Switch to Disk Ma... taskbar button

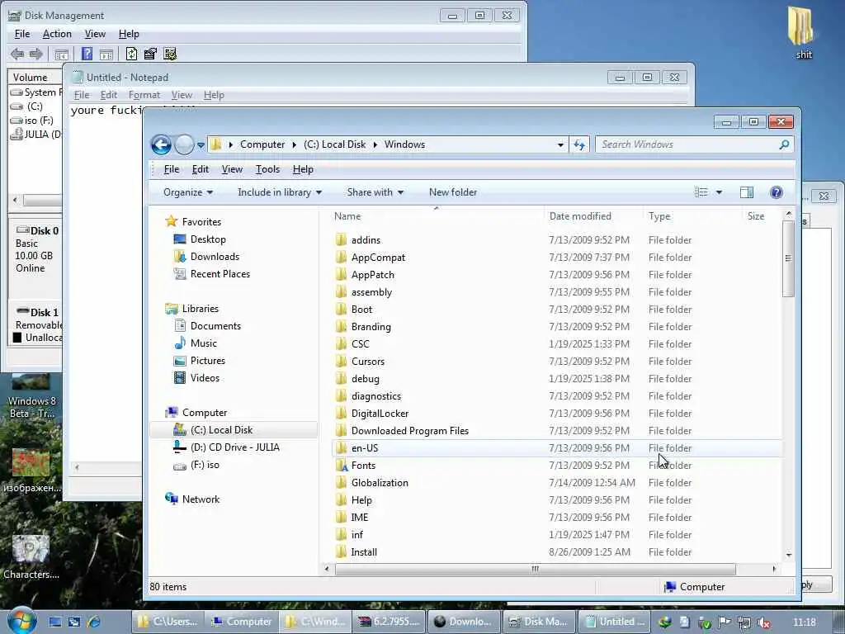tap(539, 622)
